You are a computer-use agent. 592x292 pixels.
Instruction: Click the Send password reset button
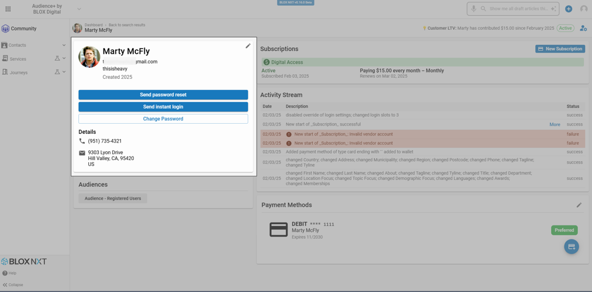163,95
